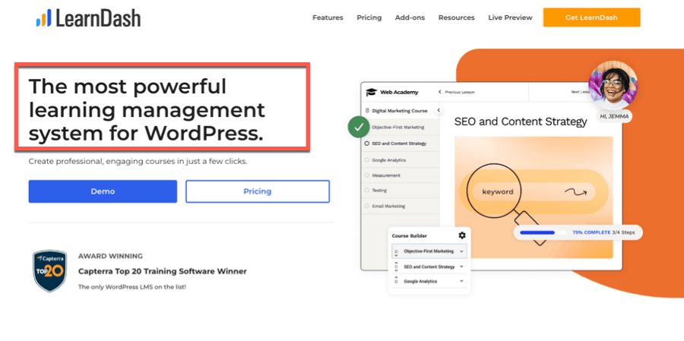
Task: Open the Add-ons menu item
Action: (410, 17)
